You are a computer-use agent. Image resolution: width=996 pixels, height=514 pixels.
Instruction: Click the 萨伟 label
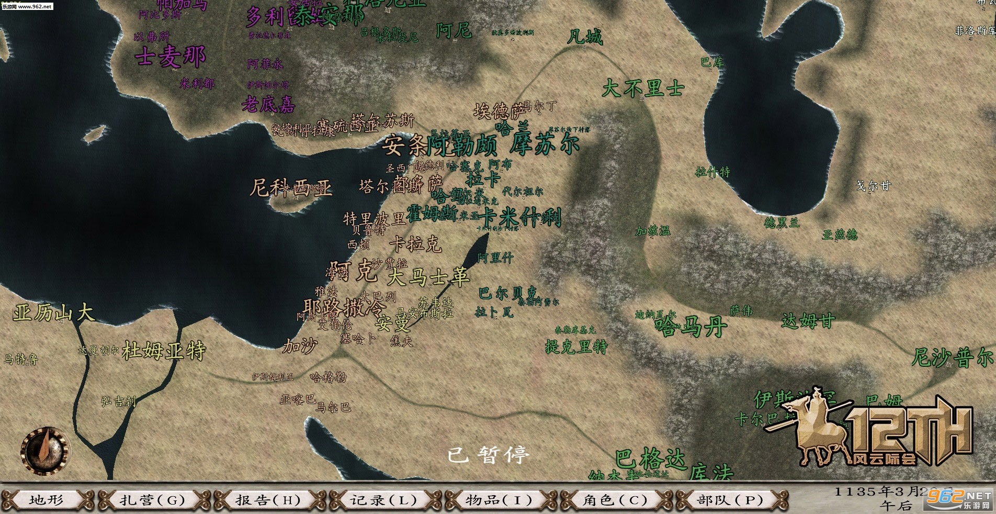coord(741,311)
